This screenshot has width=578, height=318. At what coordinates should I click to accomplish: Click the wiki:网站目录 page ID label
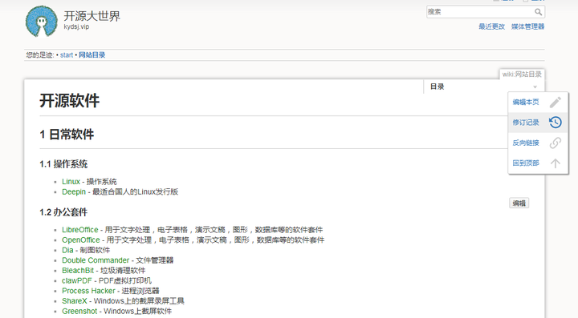click(x=522, y=74)
